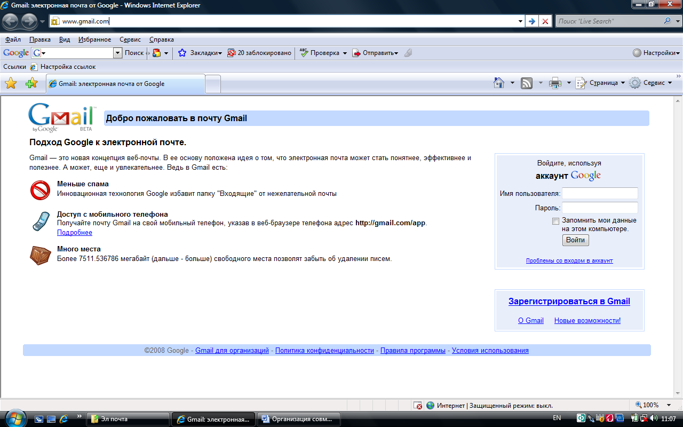Open the 'Избранное' menu
The height and width of the screenshot is (427, 683).
(95, 39)
